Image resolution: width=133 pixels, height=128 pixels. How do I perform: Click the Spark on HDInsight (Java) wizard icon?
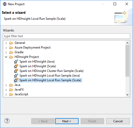tap(16, 62)
